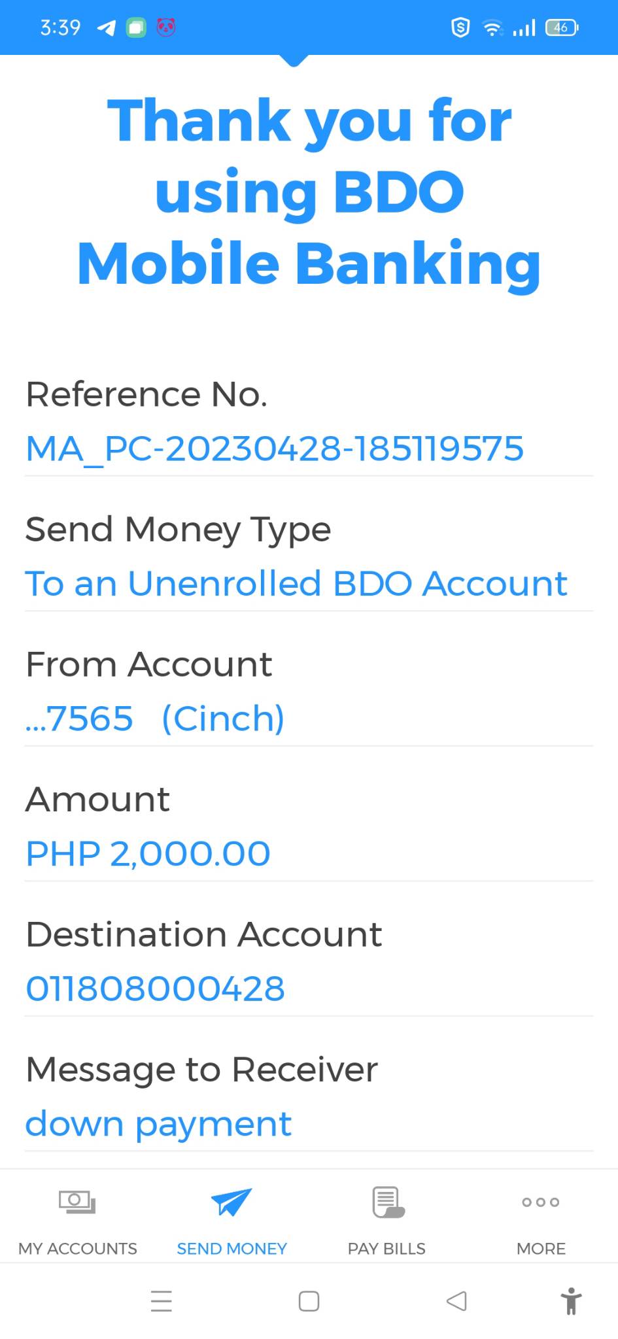Screen dimensions: 618x1339
Task: Tap the accessibility figure icon
Action: pyautogui.click(x=571, y=1301)
